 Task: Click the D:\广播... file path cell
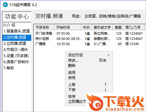point(101,44)
